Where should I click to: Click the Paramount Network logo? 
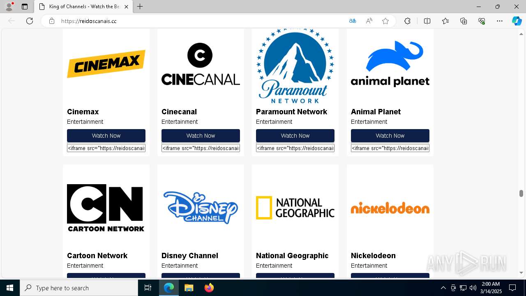pos(295,66)
